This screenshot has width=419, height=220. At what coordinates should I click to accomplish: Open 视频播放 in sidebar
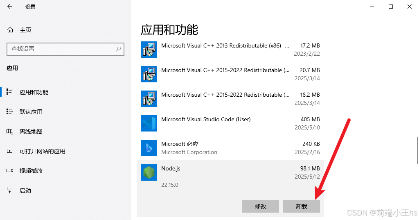tap(31, 171)
